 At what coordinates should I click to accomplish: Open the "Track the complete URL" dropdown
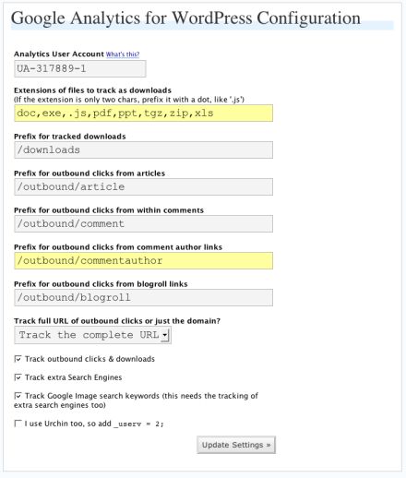coord(92,335)
